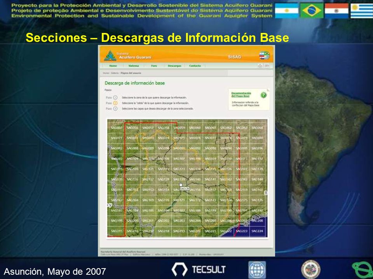Choose map cell SAG096
Image resolution: width=373 pixels, height=279 pixels.
(x=257, y=148)
